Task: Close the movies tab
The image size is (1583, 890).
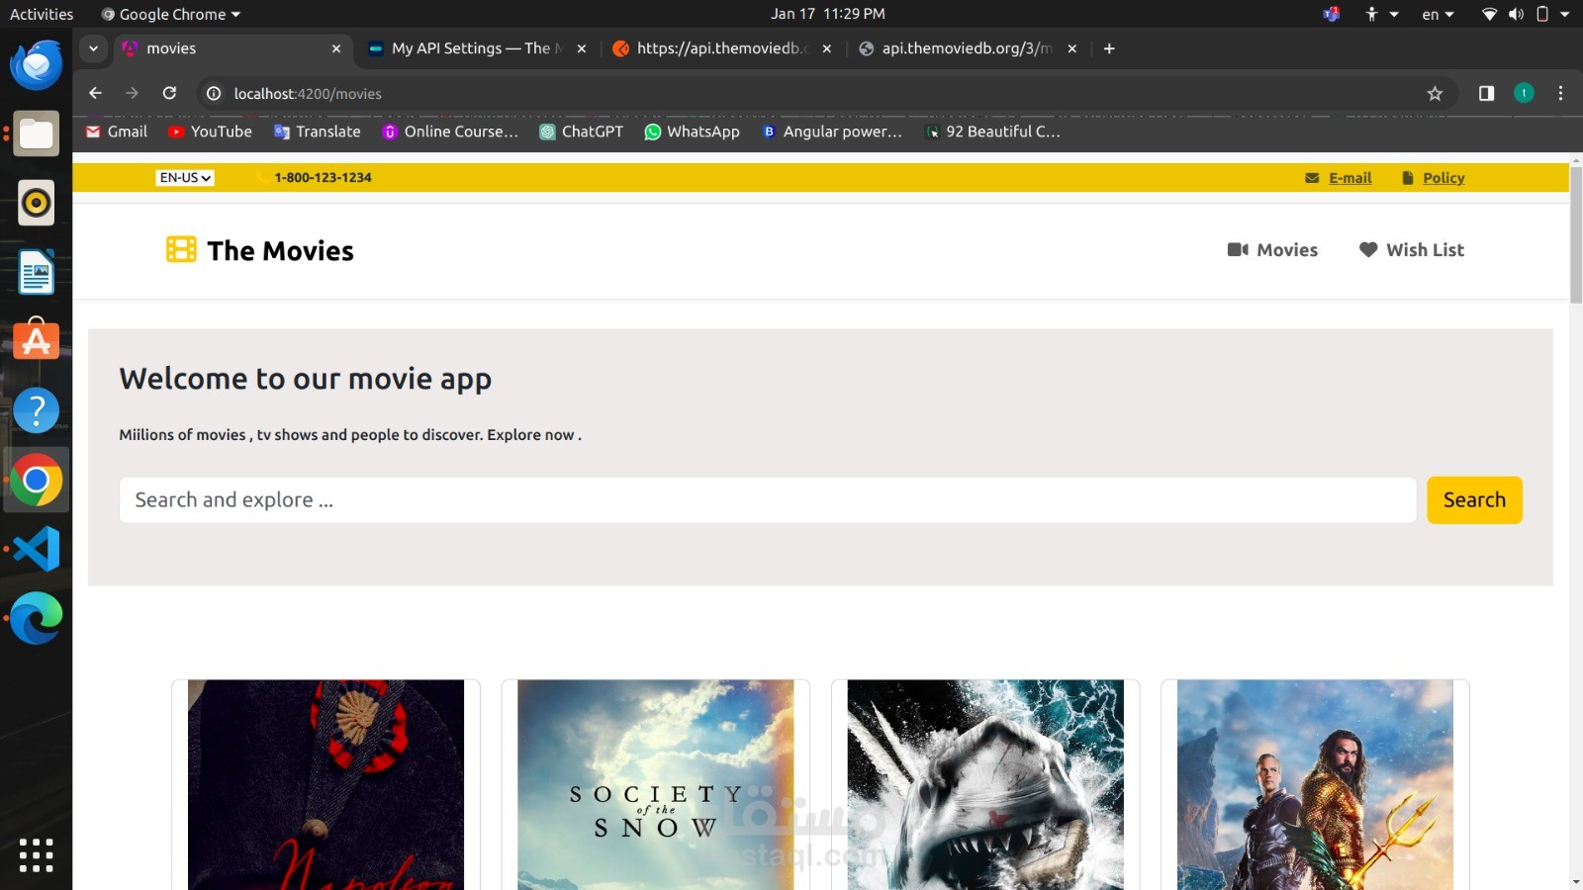Action: [336, 48]
